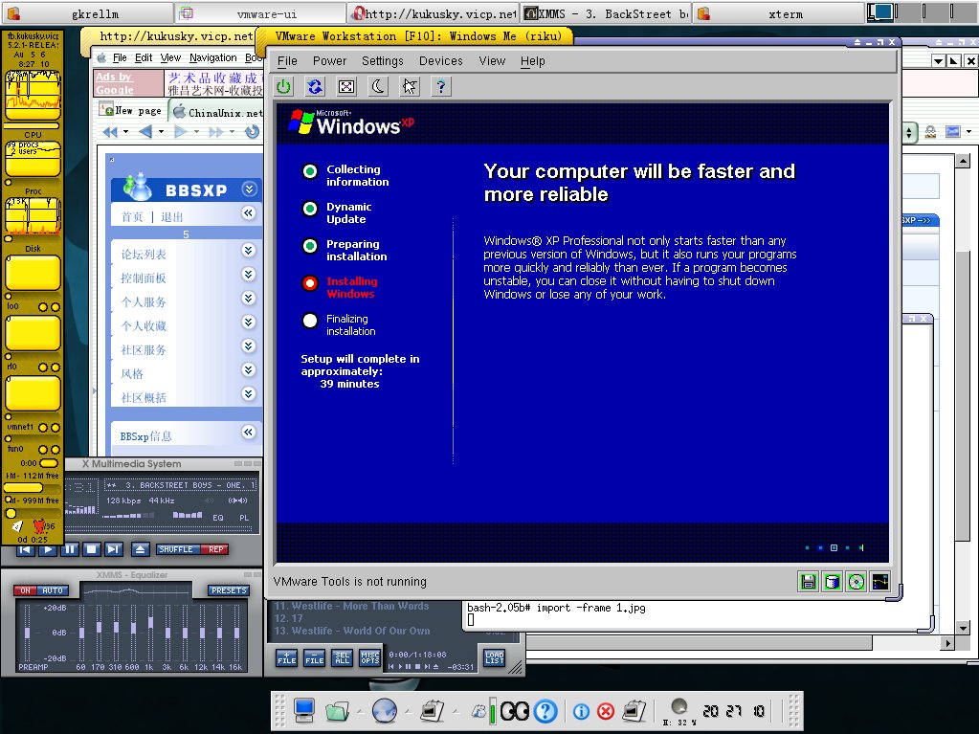
Task: Click the VMware suspend (moon) toolbar icon
Action: 378,87
